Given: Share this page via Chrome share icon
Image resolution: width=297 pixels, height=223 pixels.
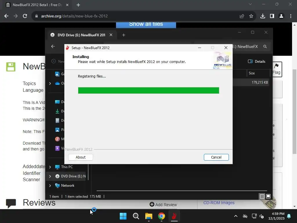Looking at the screenshot, I should 242,16.
